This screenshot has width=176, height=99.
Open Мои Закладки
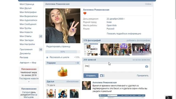[27, 40]
